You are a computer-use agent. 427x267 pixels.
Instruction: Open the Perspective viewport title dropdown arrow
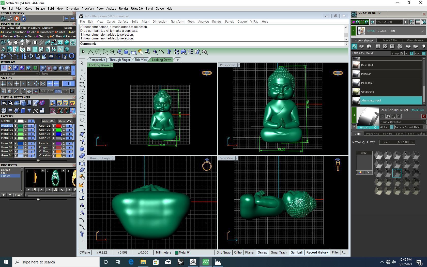[238, 65]
